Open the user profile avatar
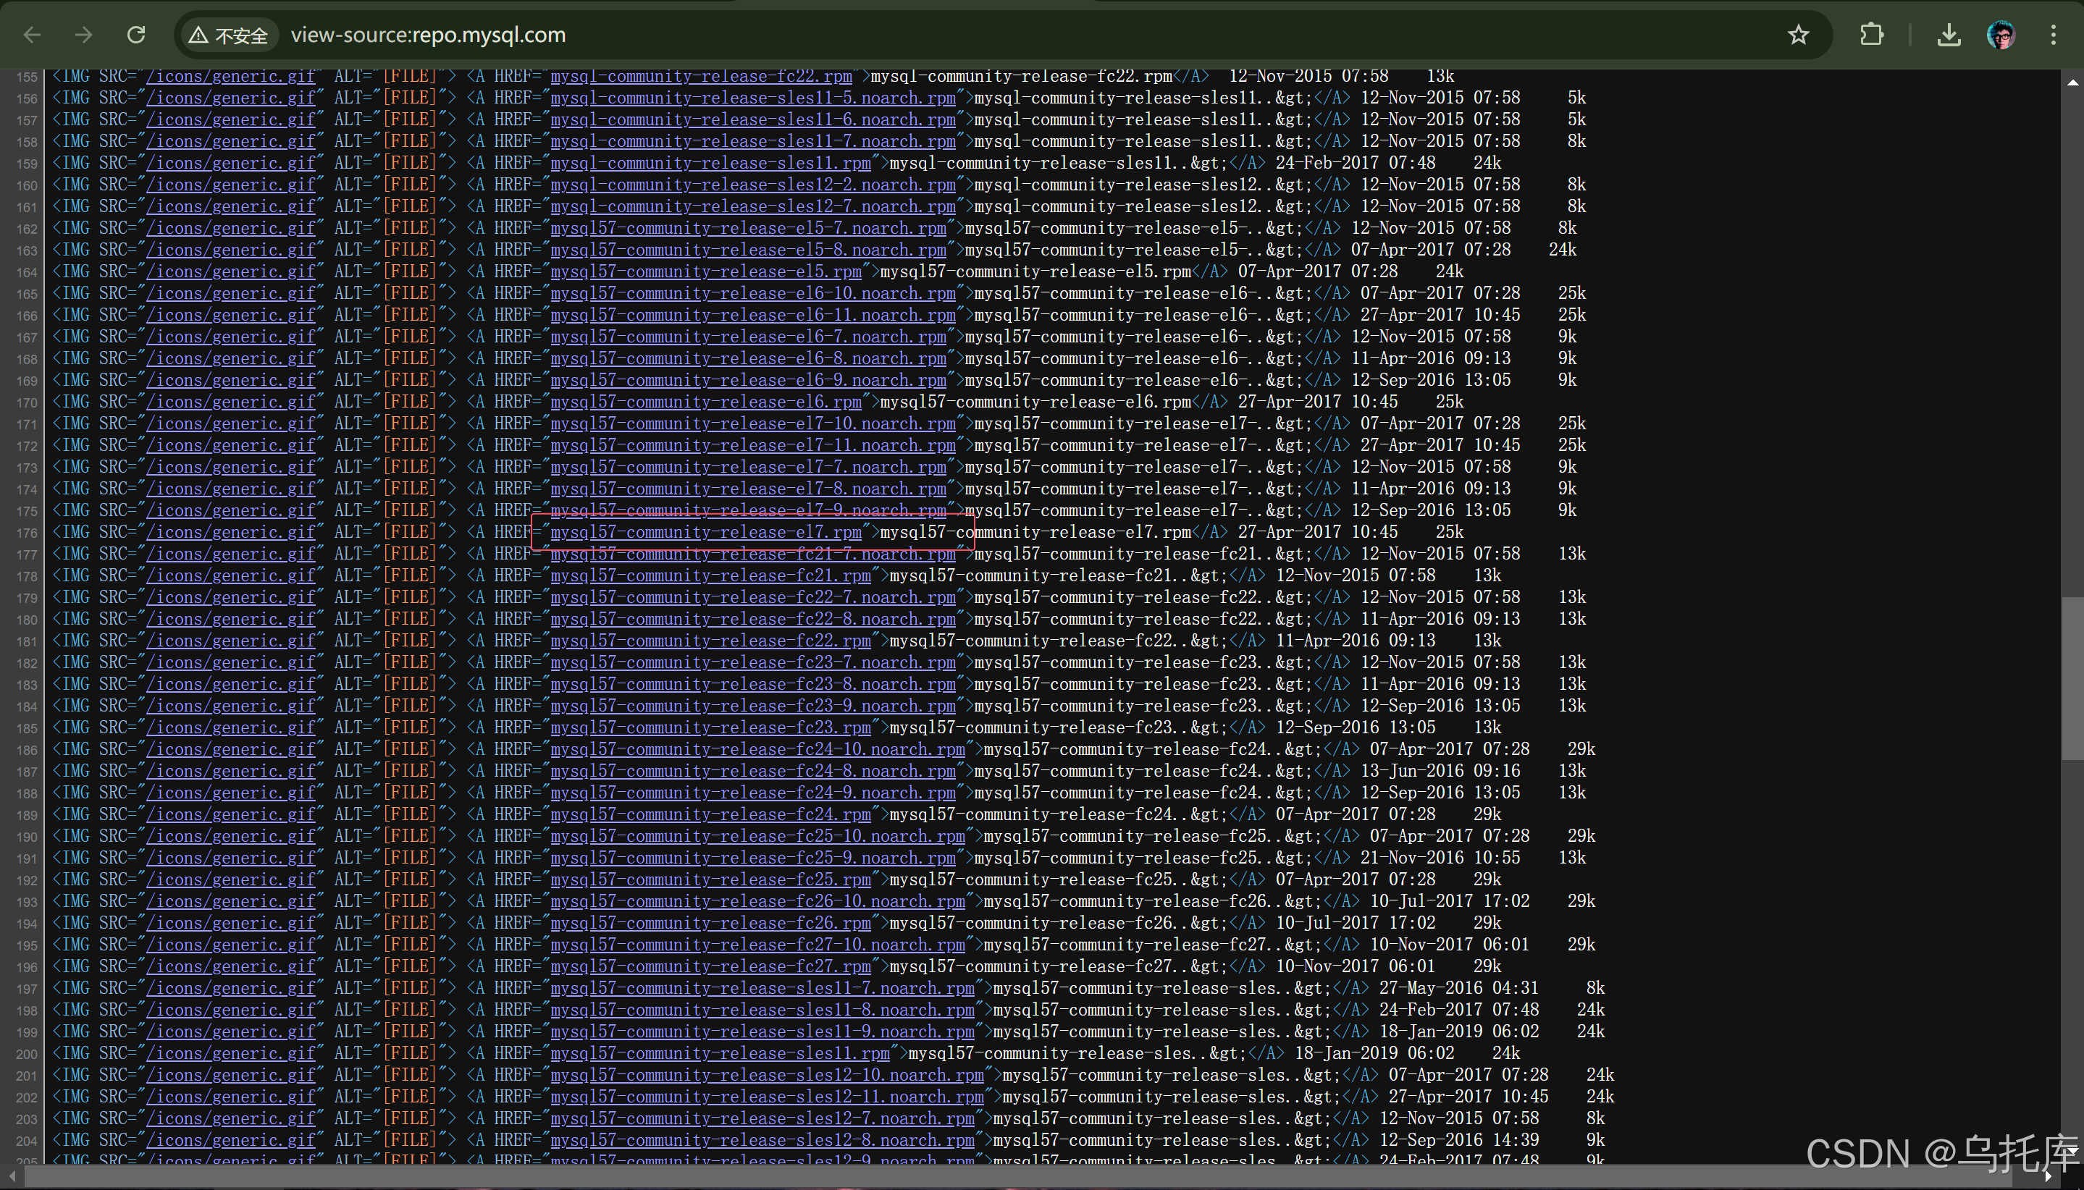 point(2001,35)
